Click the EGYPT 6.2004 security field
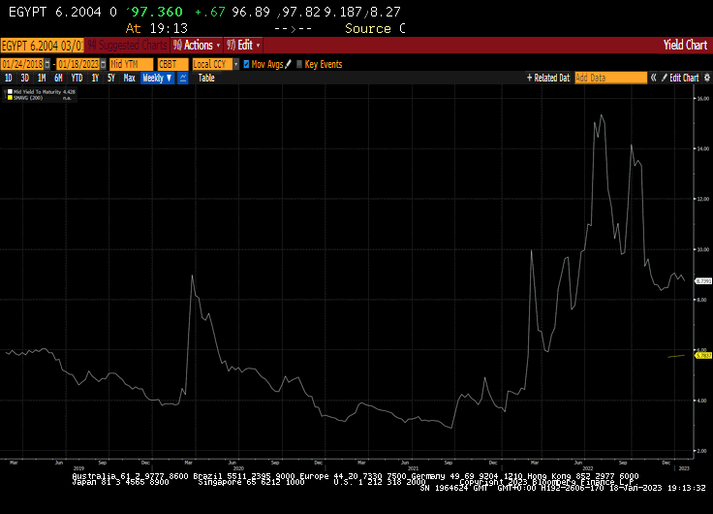This screenshot has width=713, height=514. (43, 46)
